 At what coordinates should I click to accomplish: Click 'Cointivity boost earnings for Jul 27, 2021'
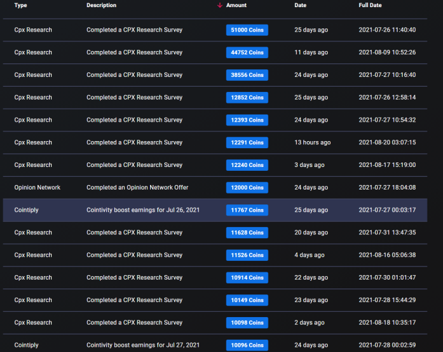(x=143, y=346)
